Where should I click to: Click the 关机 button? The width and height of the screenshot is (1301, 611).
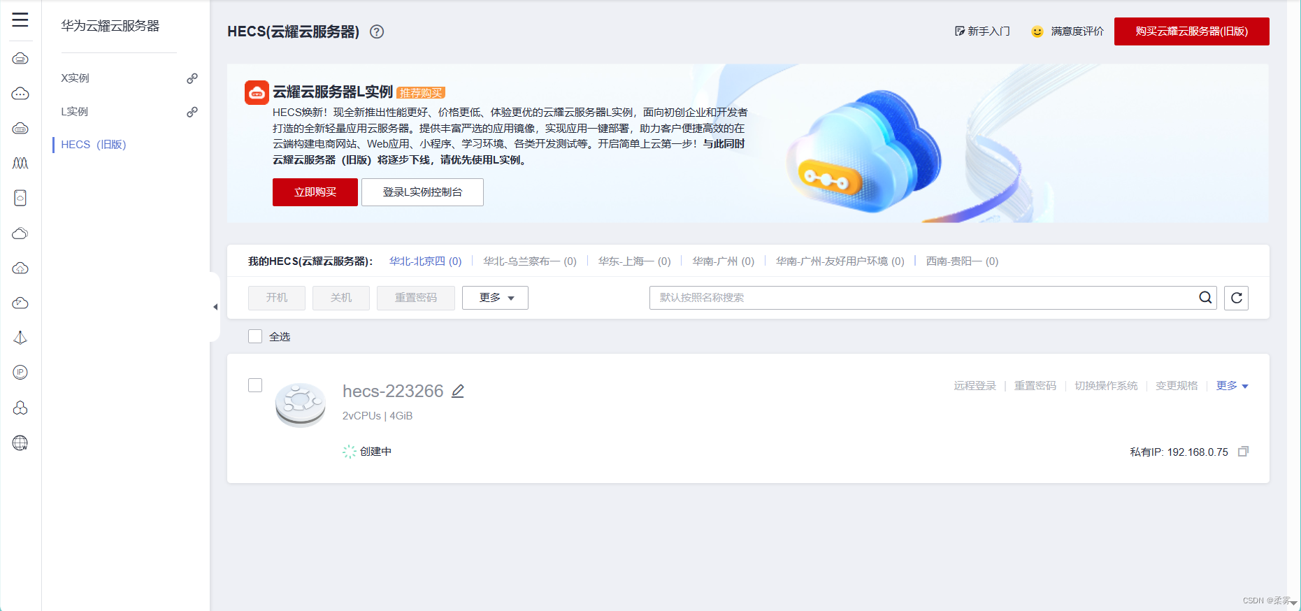(x=341, y=298)
